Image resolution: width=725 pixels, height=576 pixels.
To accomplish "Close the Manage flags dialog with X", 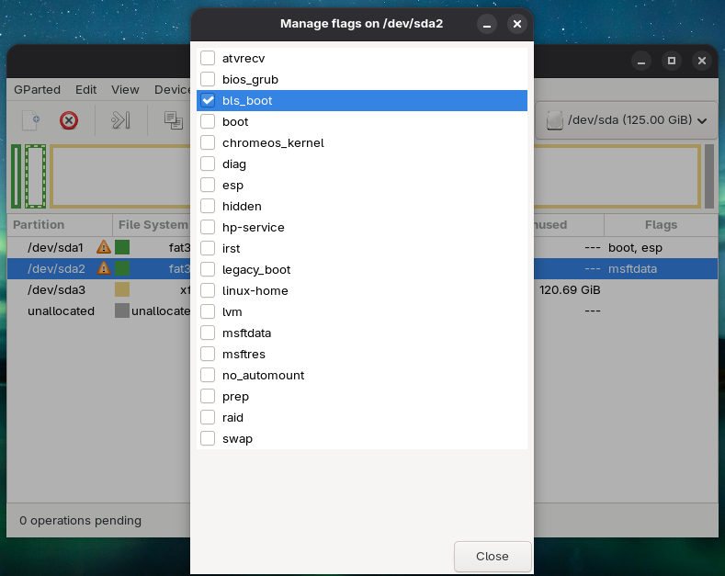I will (517, 24).
